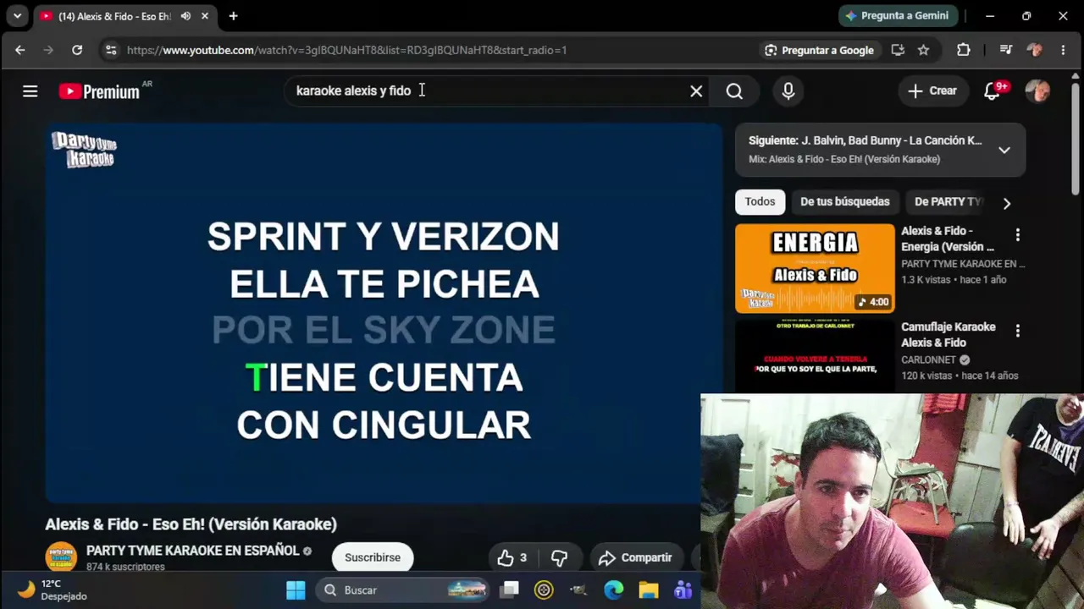
Task: Open the browser media controls icon
Action: point(1006,50)
